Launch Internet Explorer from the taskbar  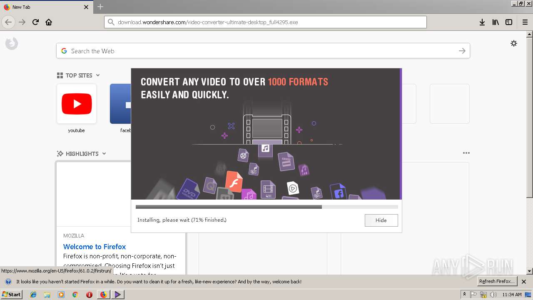[33, 295]
